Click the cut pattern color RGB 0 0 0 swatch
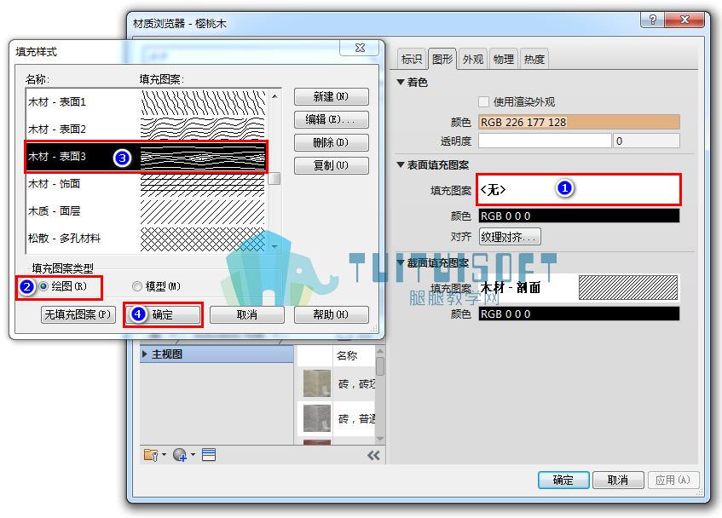Viewport: 722px width, 518px height. pos(579,314)
